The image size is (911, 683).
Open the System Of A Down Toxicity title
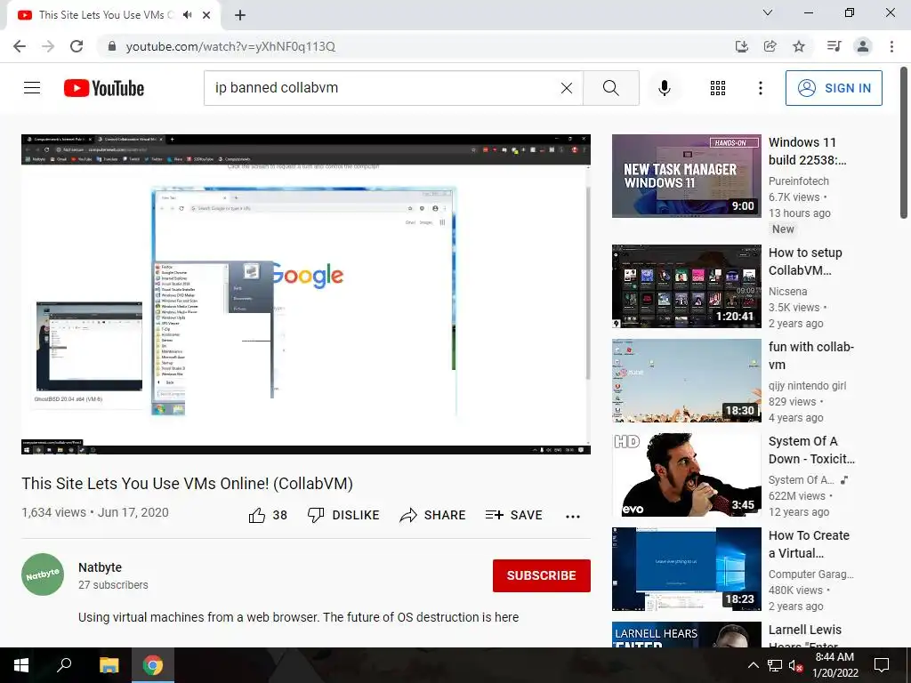pyautogui.click(x=811, y=450)
